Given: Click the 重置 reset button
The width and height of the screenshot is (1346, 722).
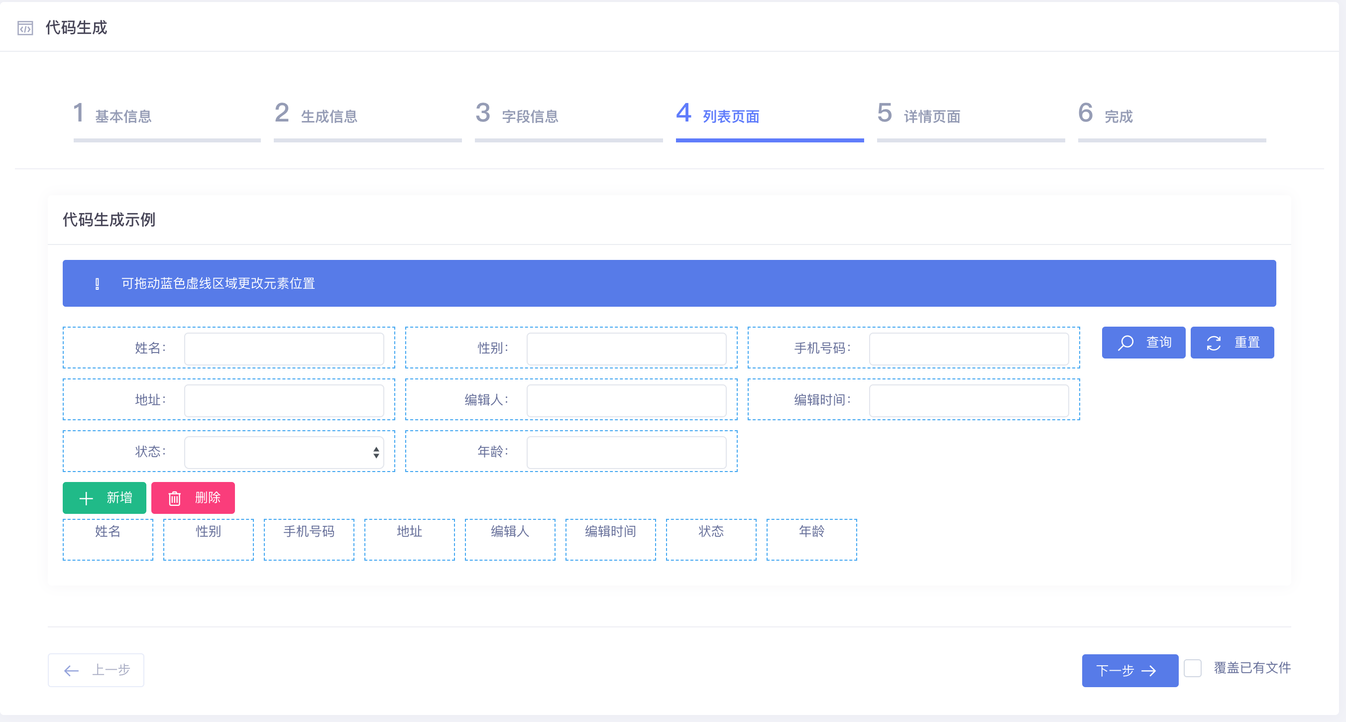Looking at the screenshot, I should 1232,343.
